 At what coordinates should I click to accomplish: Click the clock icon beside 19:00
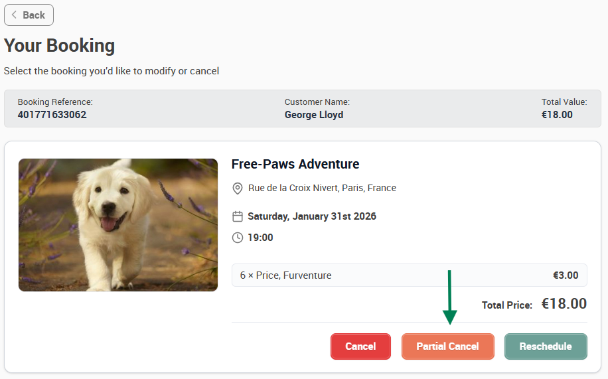(x=238, y=238)
